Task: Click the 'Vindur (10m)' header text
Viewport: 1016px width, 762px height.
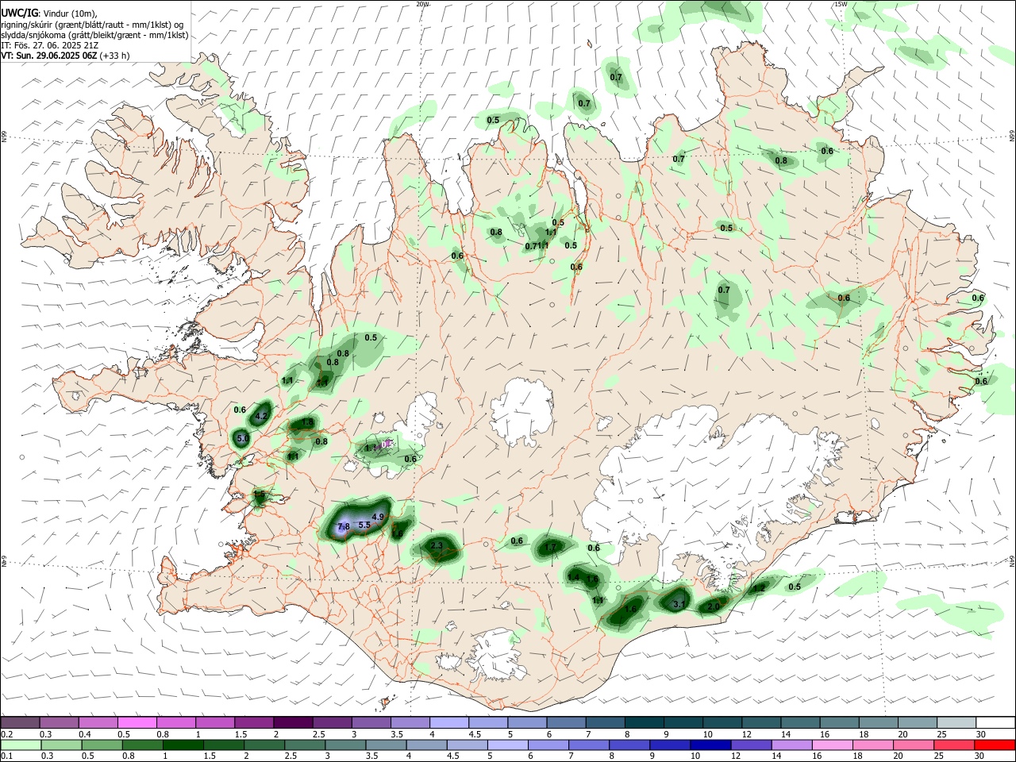Action: click(71, 13)
